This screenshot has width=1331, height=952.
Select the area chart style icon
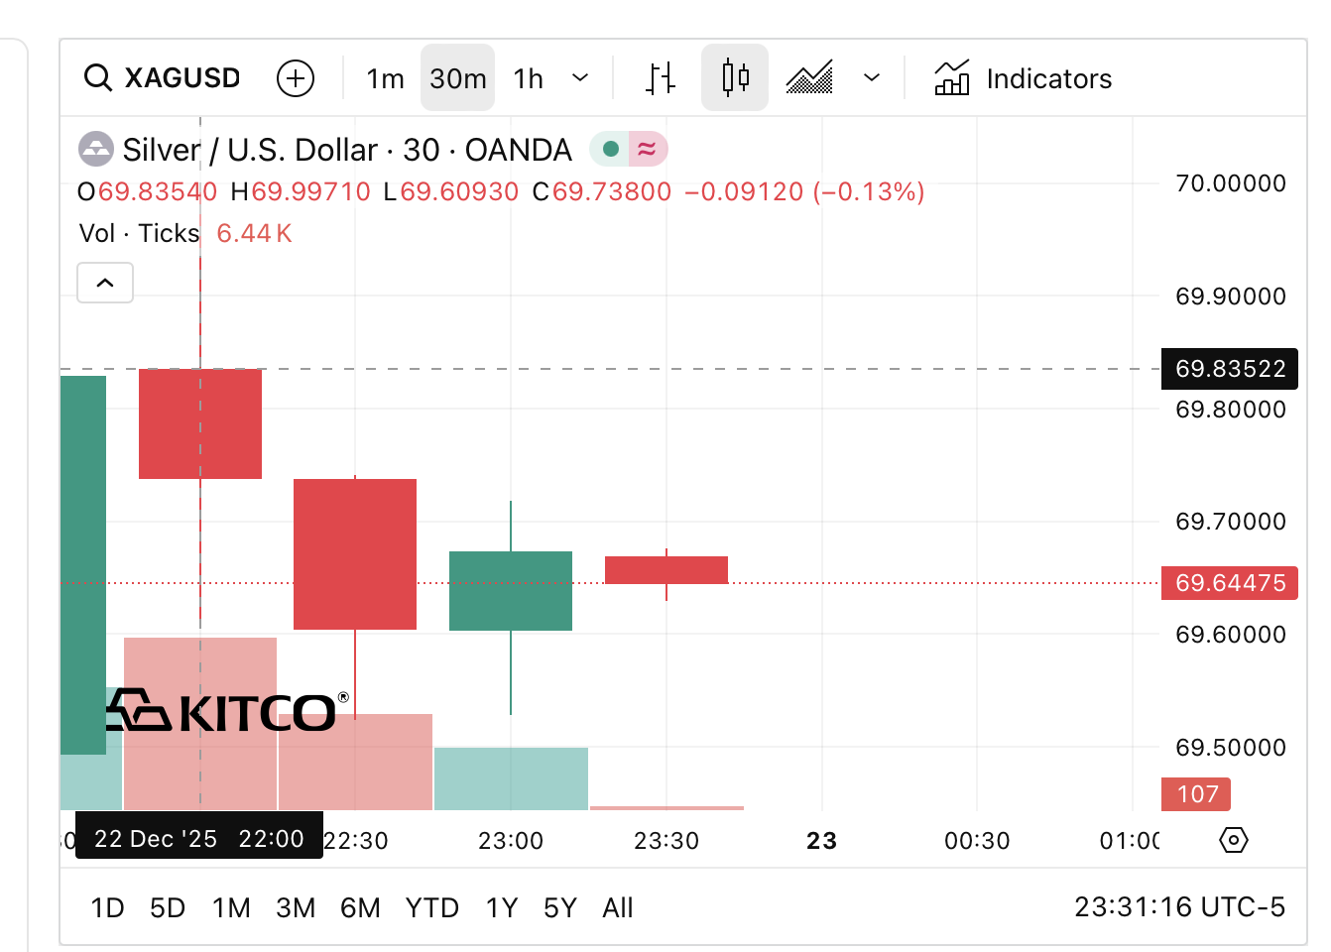tap(809, 78)
